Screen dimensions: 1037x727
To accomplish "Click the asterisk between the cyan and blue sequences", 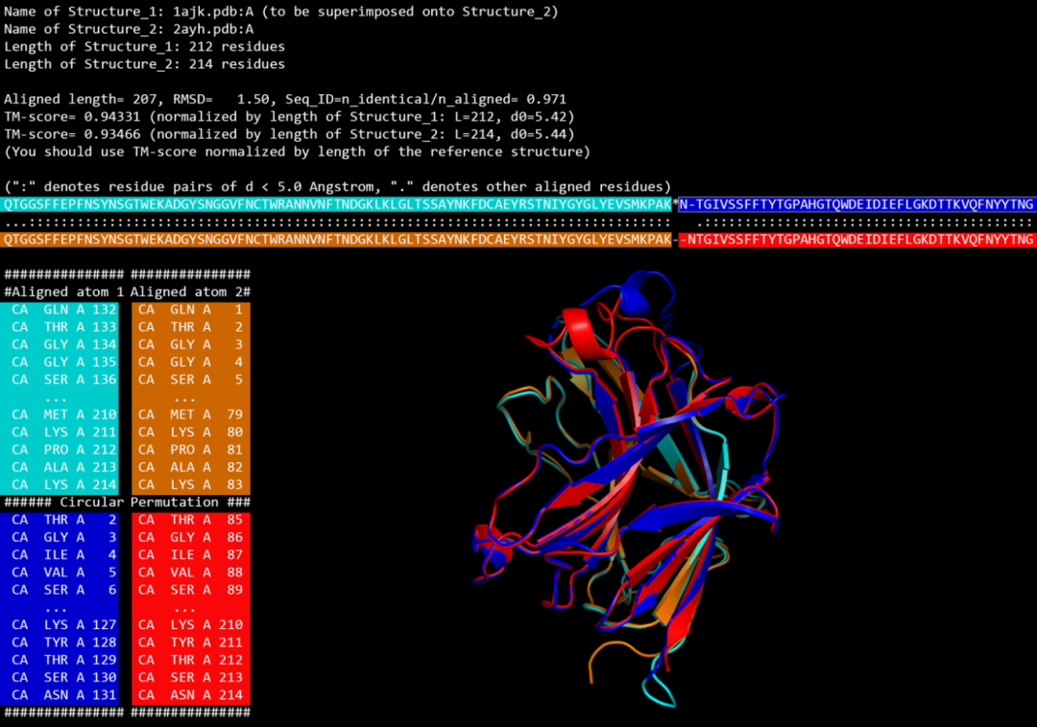I will 675,204.
